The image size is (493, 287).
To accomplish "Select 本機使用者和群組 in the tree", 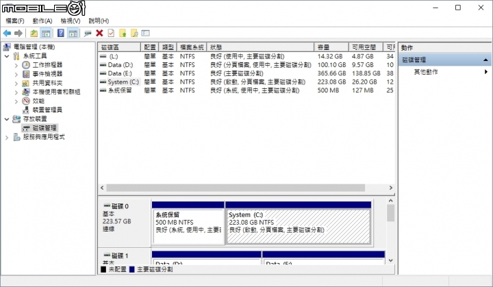I will pos(56,92).
